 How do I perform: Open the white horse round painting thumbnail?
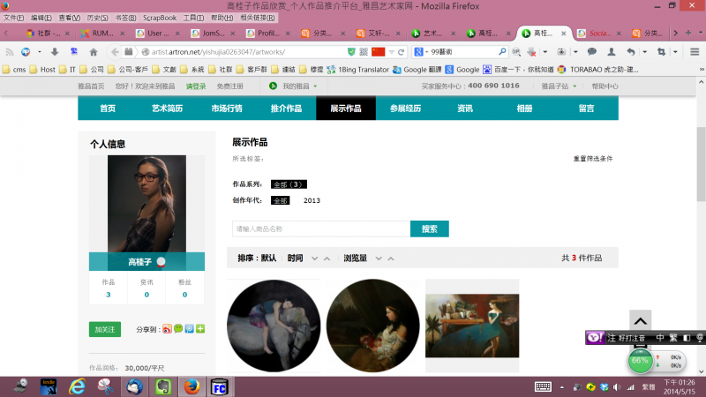click(274, 326)
